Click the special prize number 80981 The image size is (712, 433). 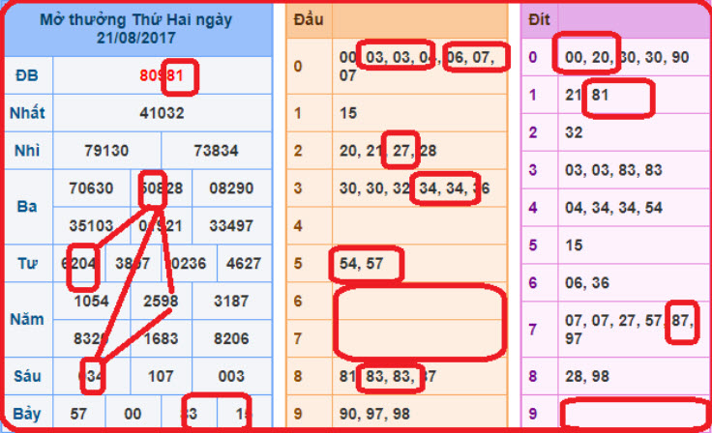click(x=163, y=76)
